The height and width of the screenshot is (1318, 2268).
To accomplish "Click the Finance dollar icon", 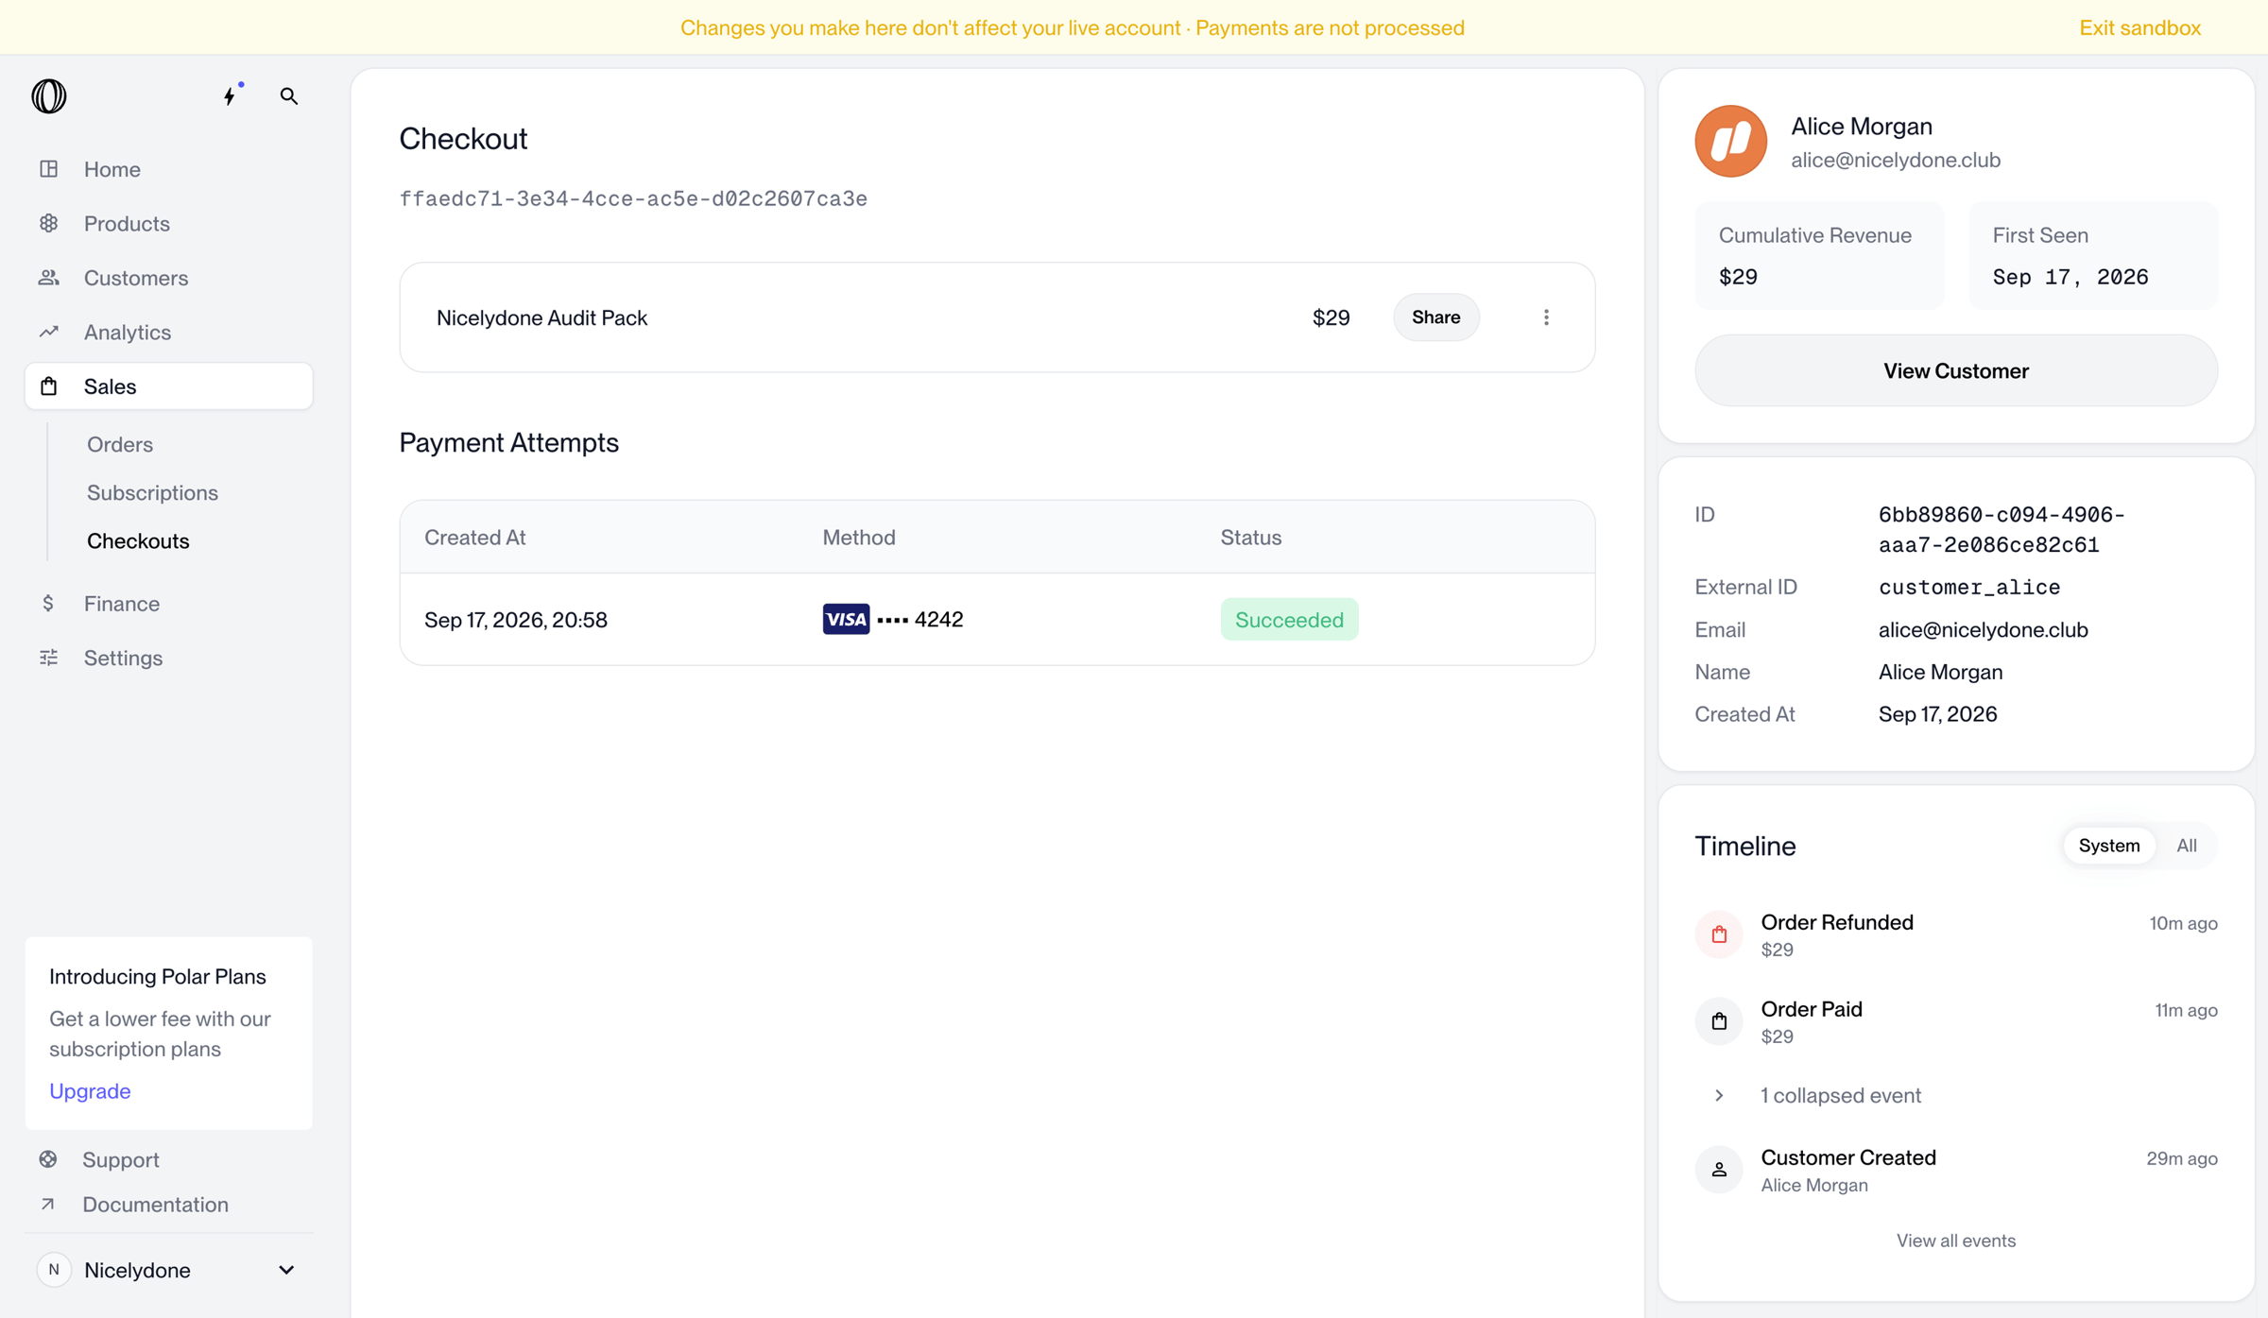I will [49, 603].
